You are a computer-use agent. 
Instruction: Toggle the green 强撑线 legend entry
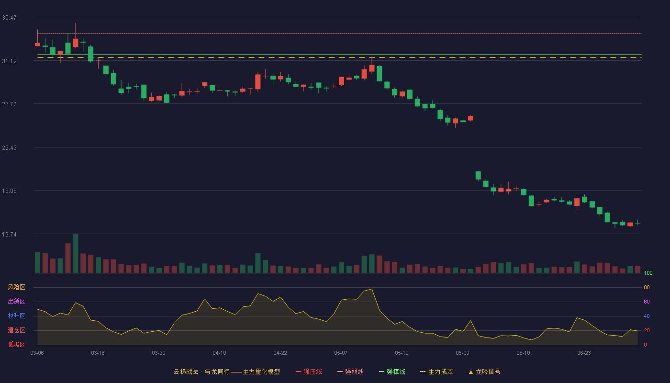click(x=392, y=372)
